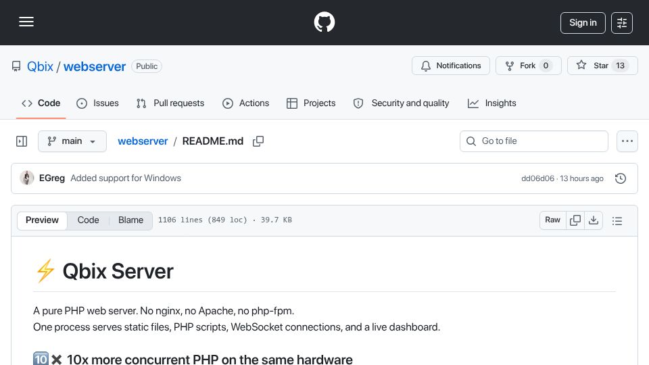Viewport: 649px width, 365px height.
Task: Go to GitHub homepage via Octocat logo
Action: 324,22
